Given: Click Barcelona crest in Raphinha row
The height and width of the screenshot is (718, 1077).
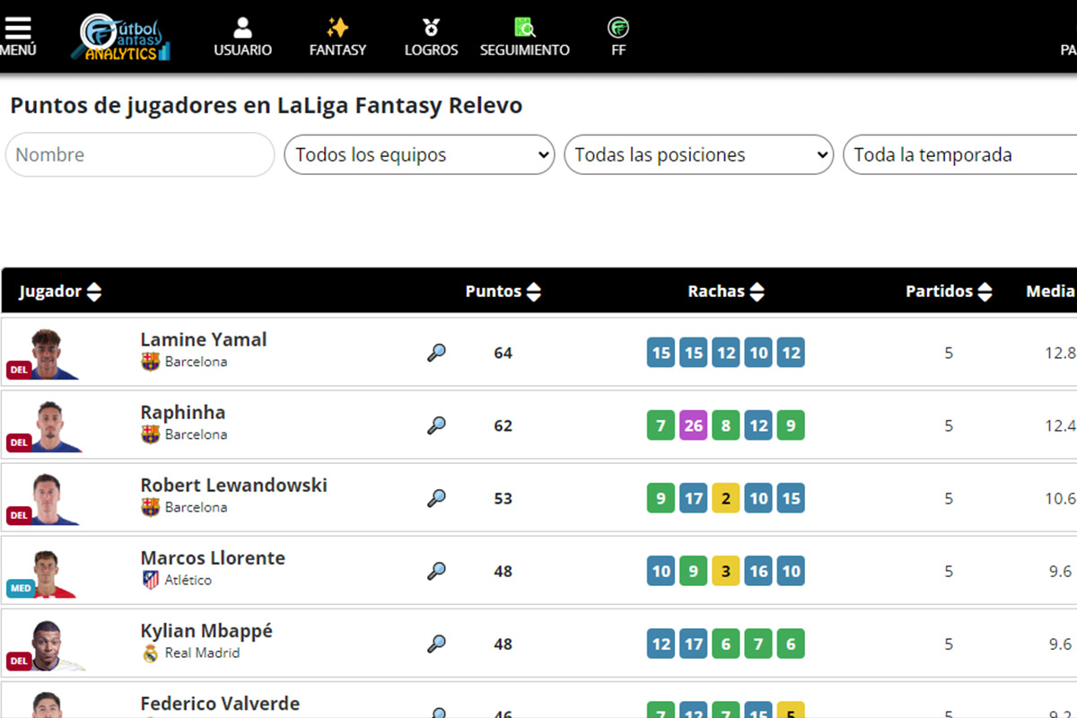Looking at the screenshot, I should 151,434.
